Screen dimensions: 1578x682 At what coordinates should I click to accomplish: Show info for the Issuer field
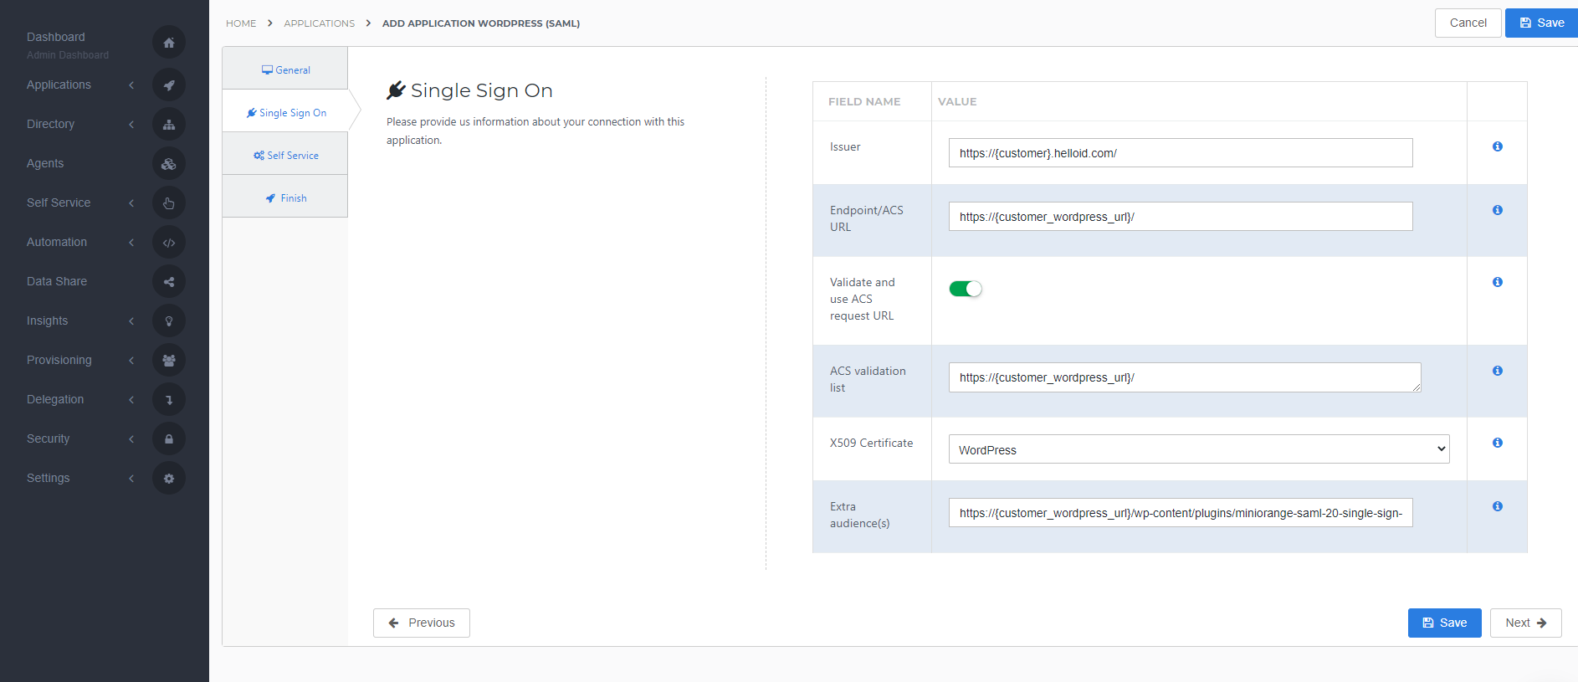point(1498,146)
